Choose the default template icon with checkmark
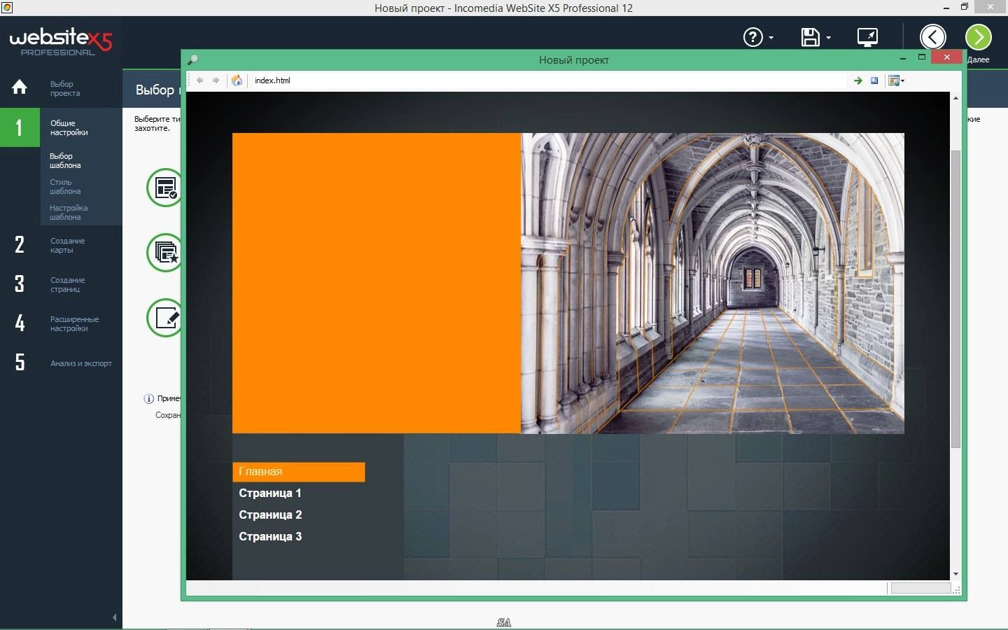The height and width of the screenshot is (630, 1008). click(164, 188)
